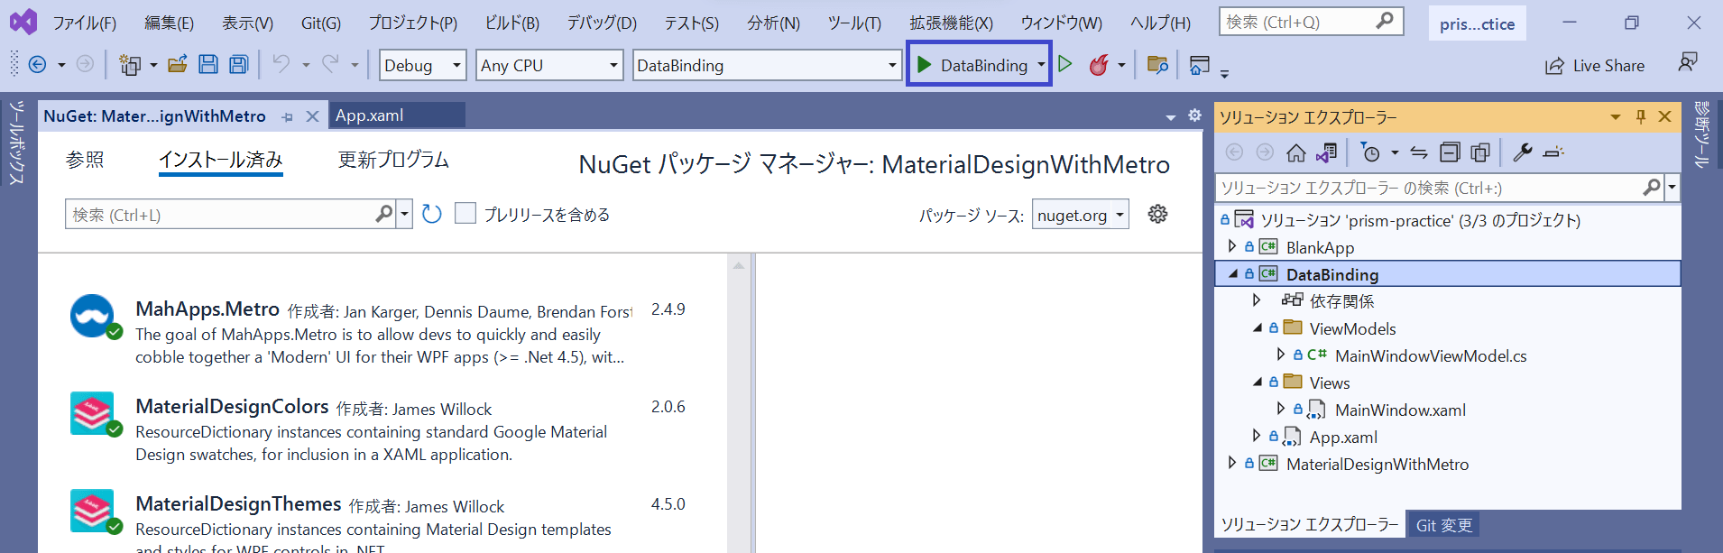
Task: Expand the BlankApp project node
Action: pyautogui.click(x=1232, y=246)
